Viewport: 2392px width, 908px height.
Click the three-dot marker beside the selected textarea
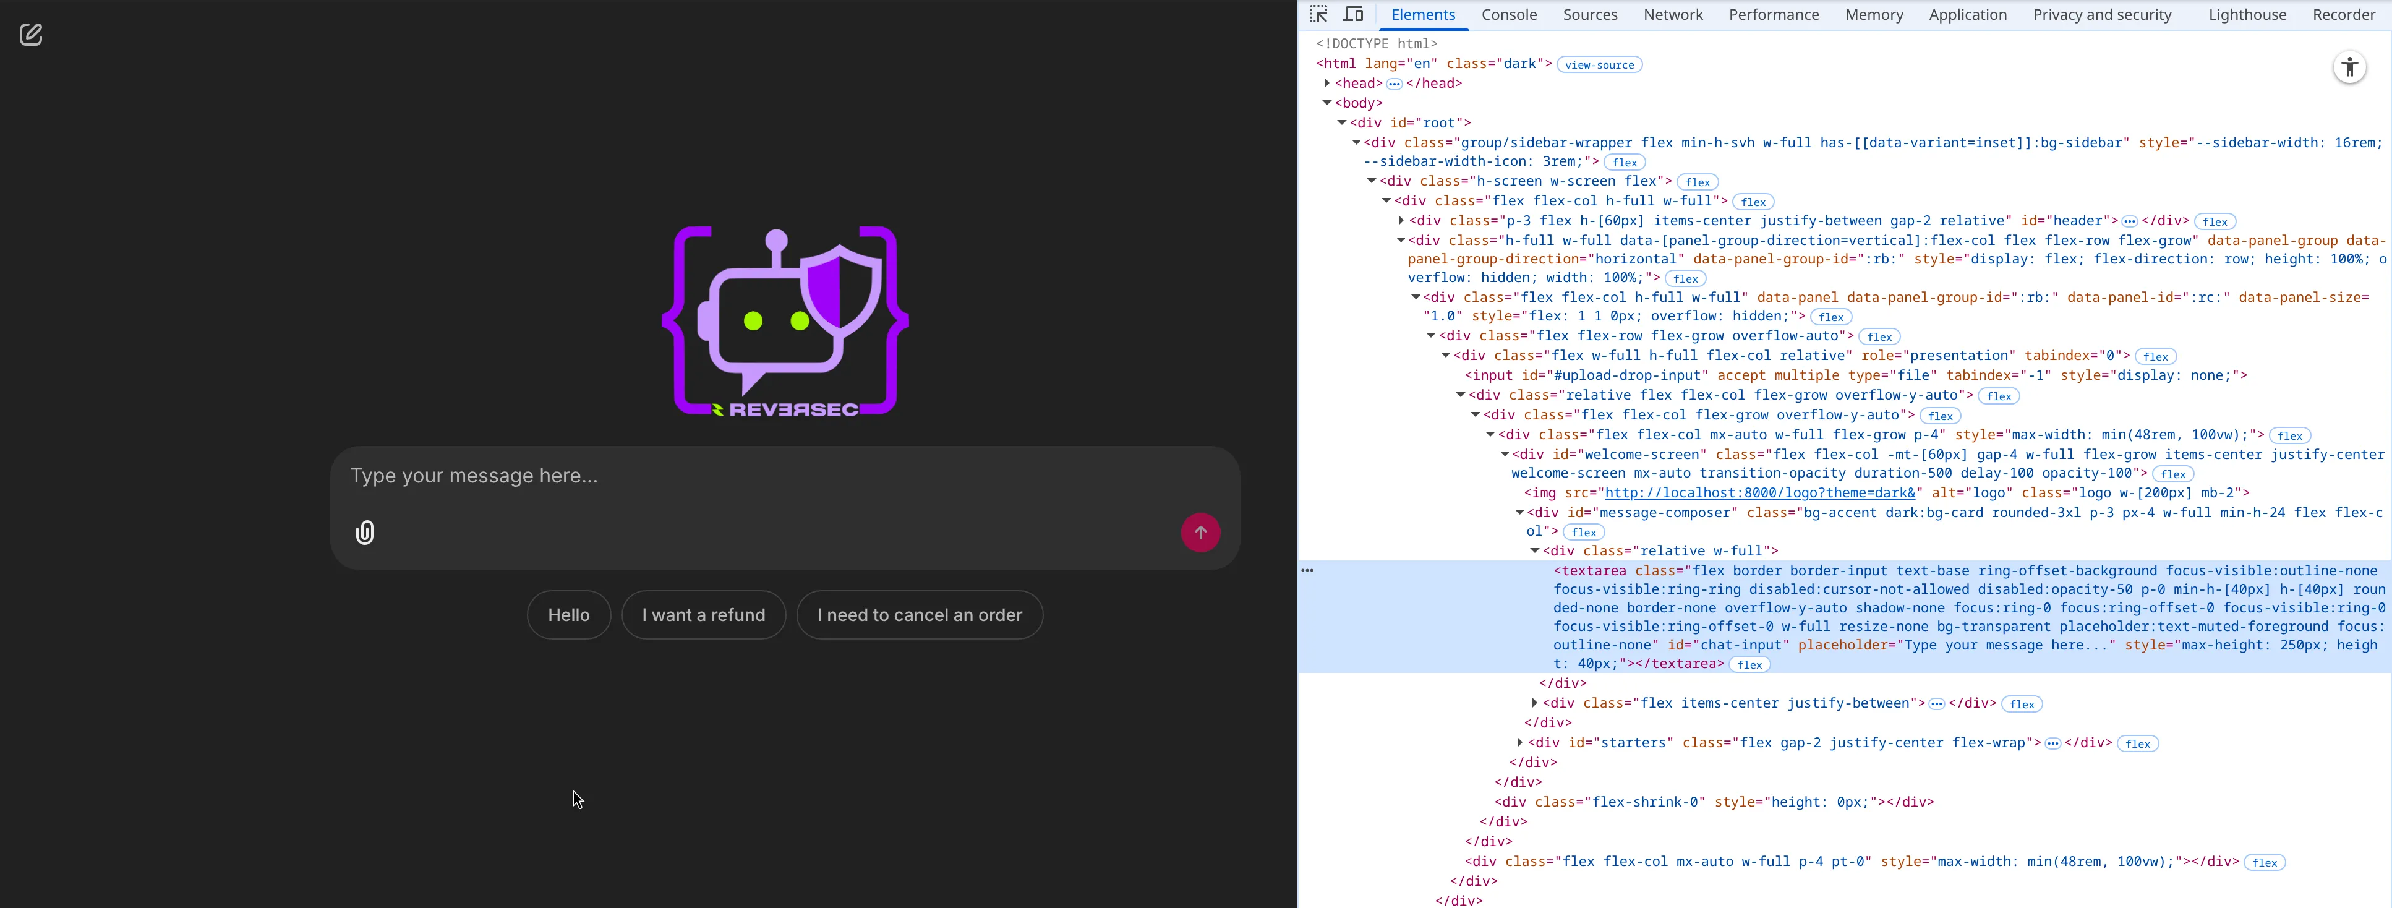(x=1309, y=570)
